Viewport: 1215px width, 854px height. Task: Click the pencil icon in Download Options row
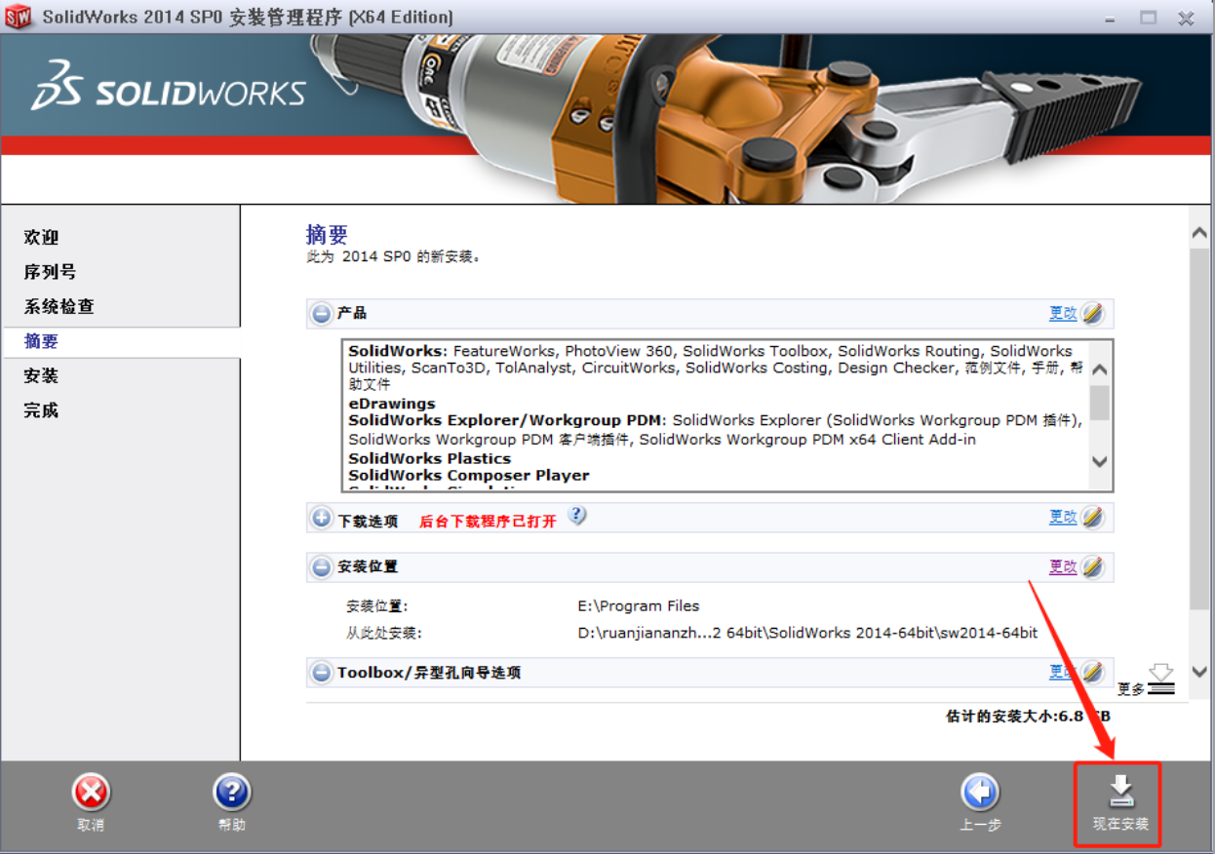(x=1092, y=518)
